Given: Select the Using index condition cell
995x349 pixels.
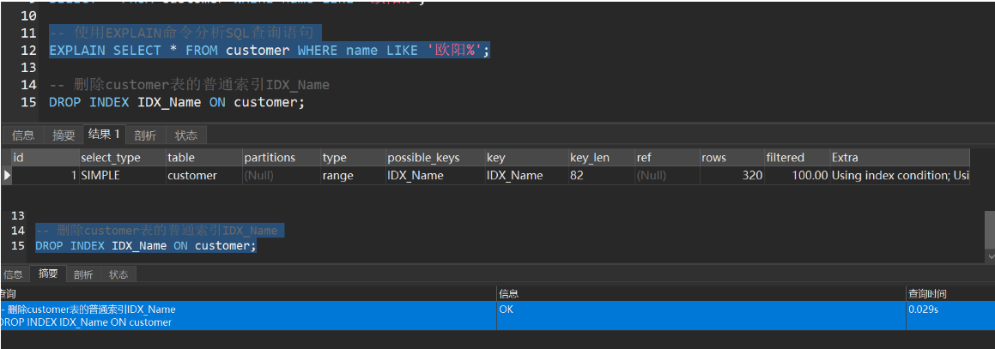Looking at the screenshot, I should 900,176.
